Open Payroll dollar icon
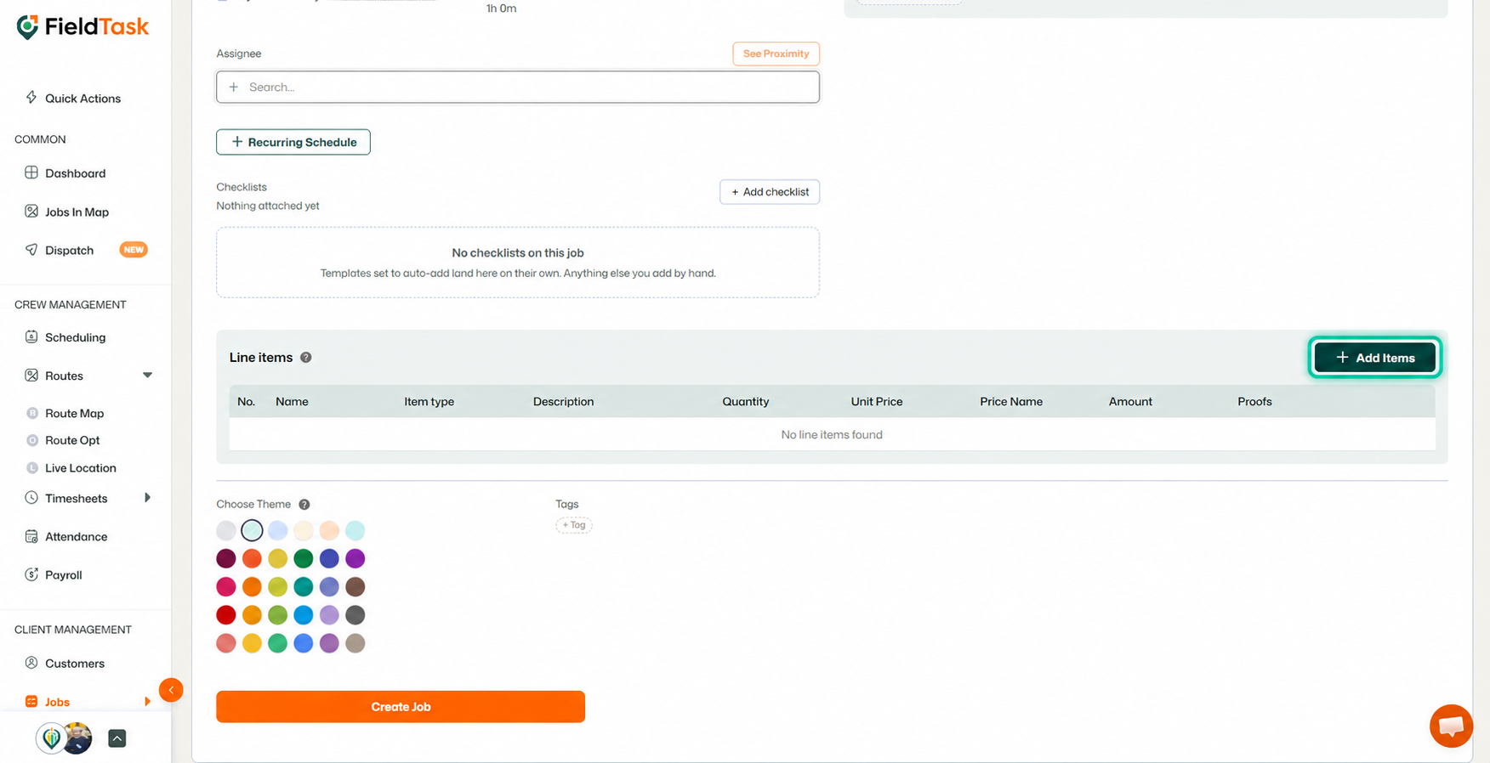 pyautogui.click(x=31, y=574)
